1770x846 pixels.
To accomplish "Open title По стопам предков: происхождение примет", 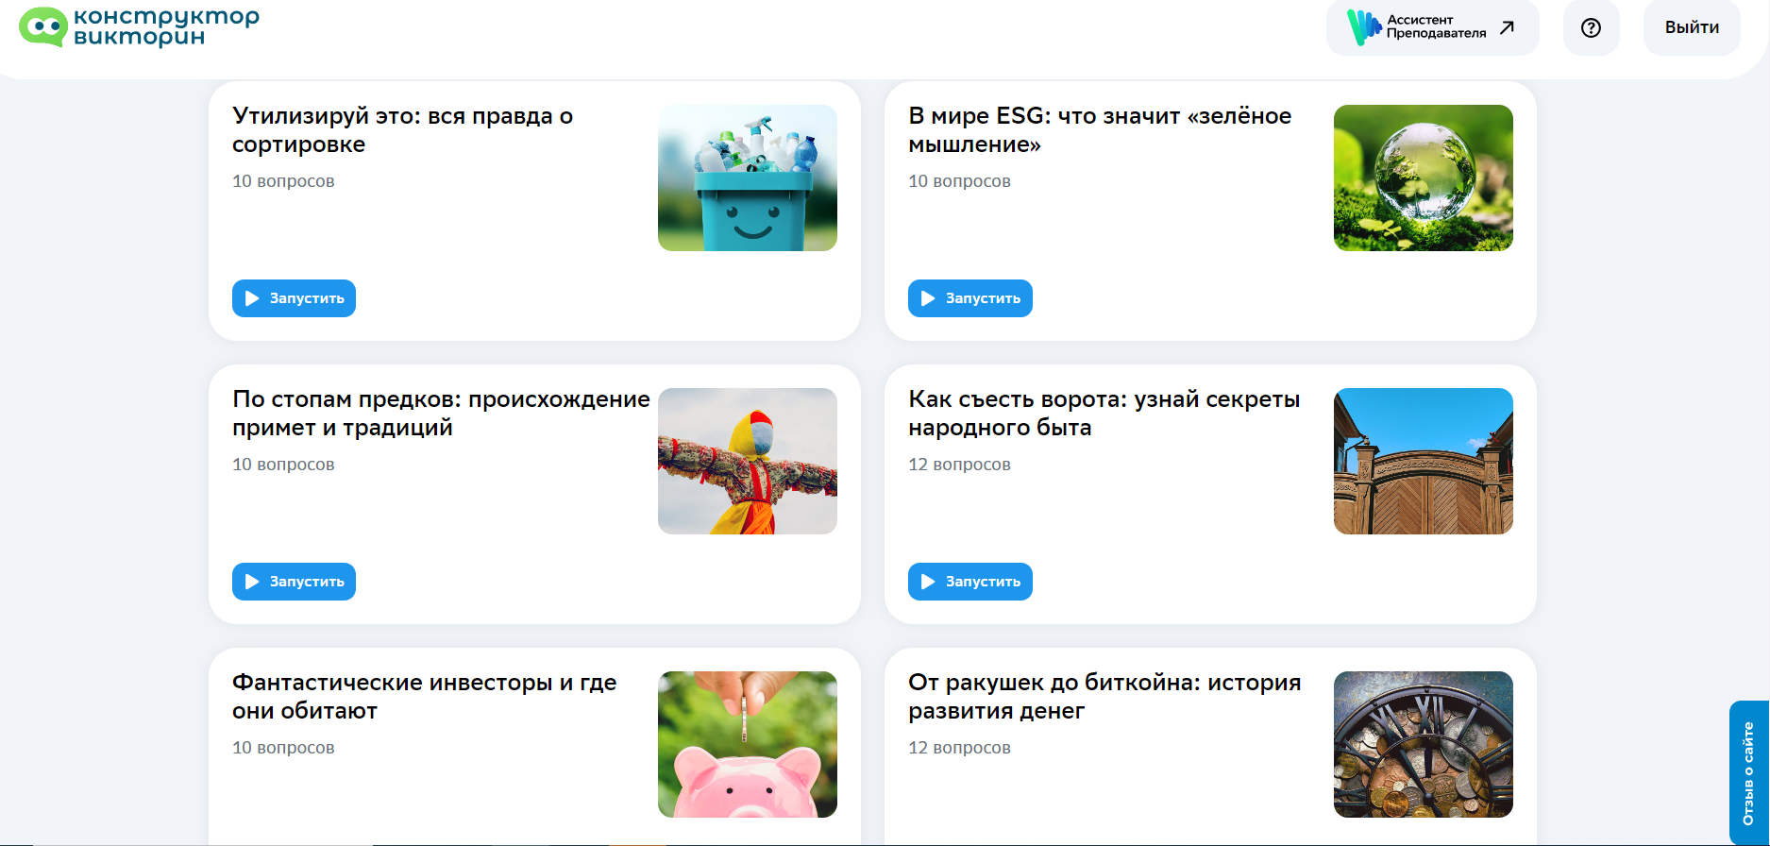I will tap(441, 414).
